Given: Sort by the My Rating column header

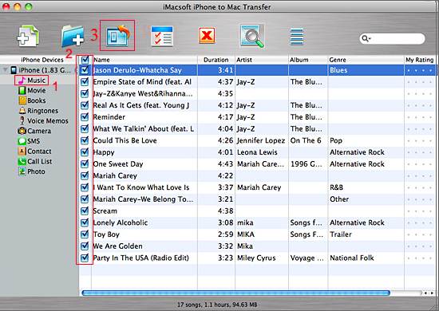Looking at the screenshot, I should [420, 60].
